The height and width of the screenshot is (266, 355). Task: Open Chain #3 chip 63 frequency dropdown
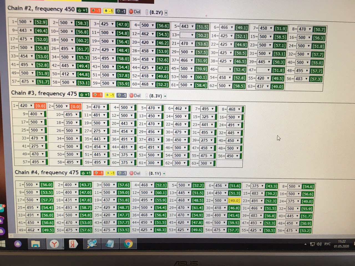tap(207, 163)
